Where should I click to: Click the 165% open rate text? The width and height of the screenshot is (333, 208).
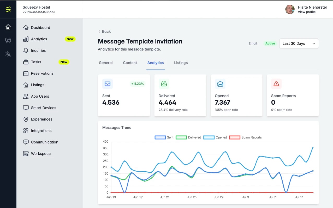[227, 110]
